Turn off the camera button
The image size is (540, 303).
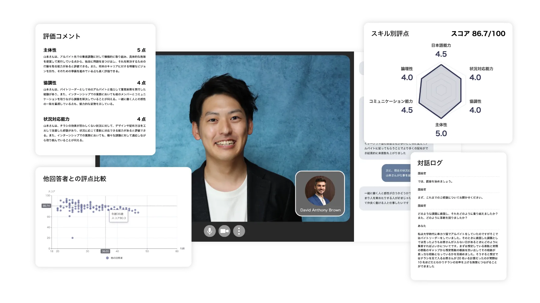point(224,231)
